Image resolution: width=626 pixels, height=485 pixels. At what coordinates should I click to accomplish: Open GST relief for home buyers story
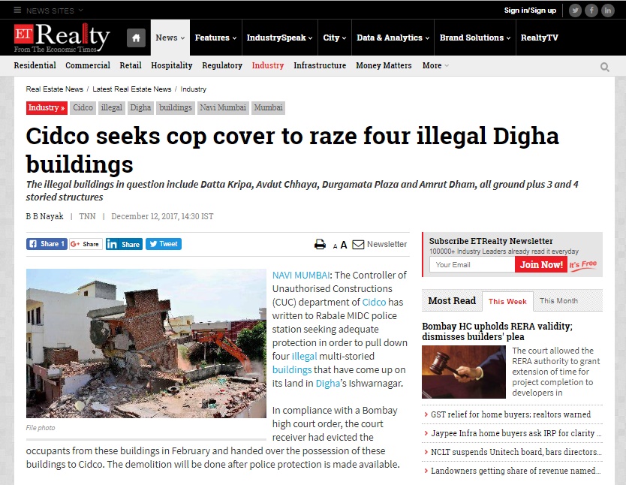click(x=510, y=414)
